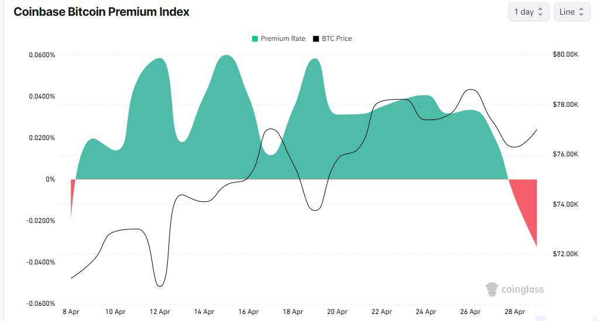Select the 16 Apr date label

pyautogui.click(x=249, y=312)
